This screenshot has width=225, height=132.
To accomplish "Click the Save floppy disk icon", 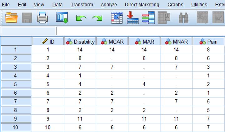I will pyautogui.click(x=27, y=18).
